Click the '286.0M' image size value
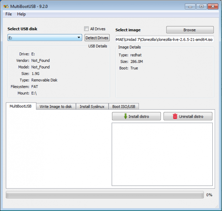Viewport: 222px width, 211px height. point(137,61)
